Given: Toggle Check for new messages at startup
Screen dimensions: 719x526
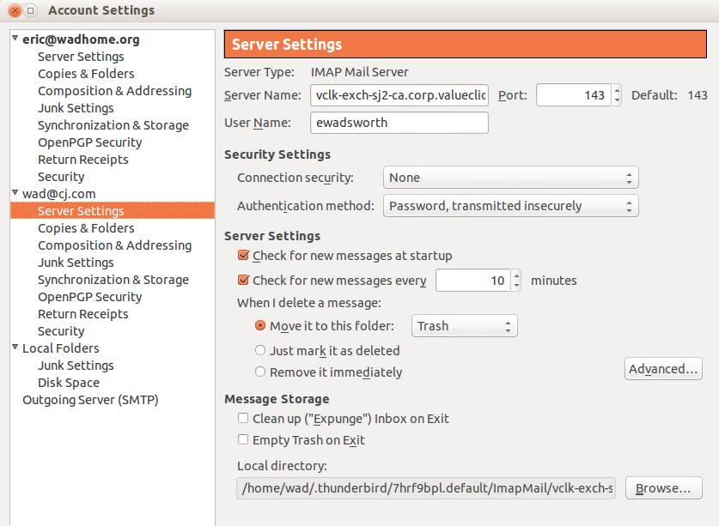Looking at the screenshot, I should point(244,256).
